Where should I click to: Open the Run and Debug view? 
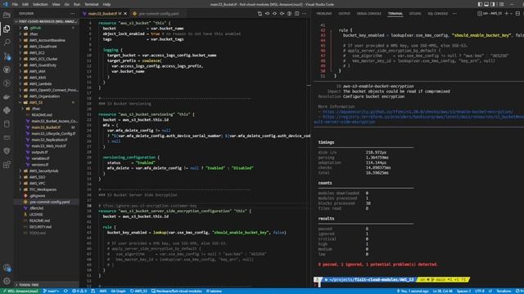7,83
